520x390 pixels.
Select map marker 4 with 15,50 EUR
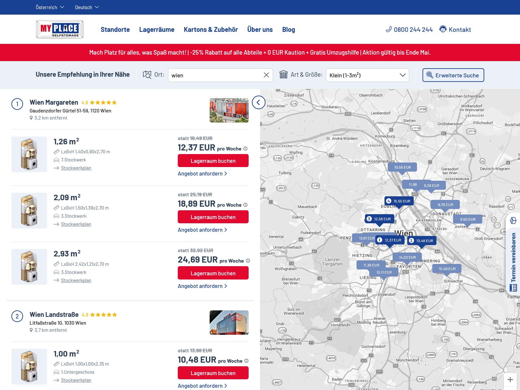pyautogui.click(x=399, y=201)
